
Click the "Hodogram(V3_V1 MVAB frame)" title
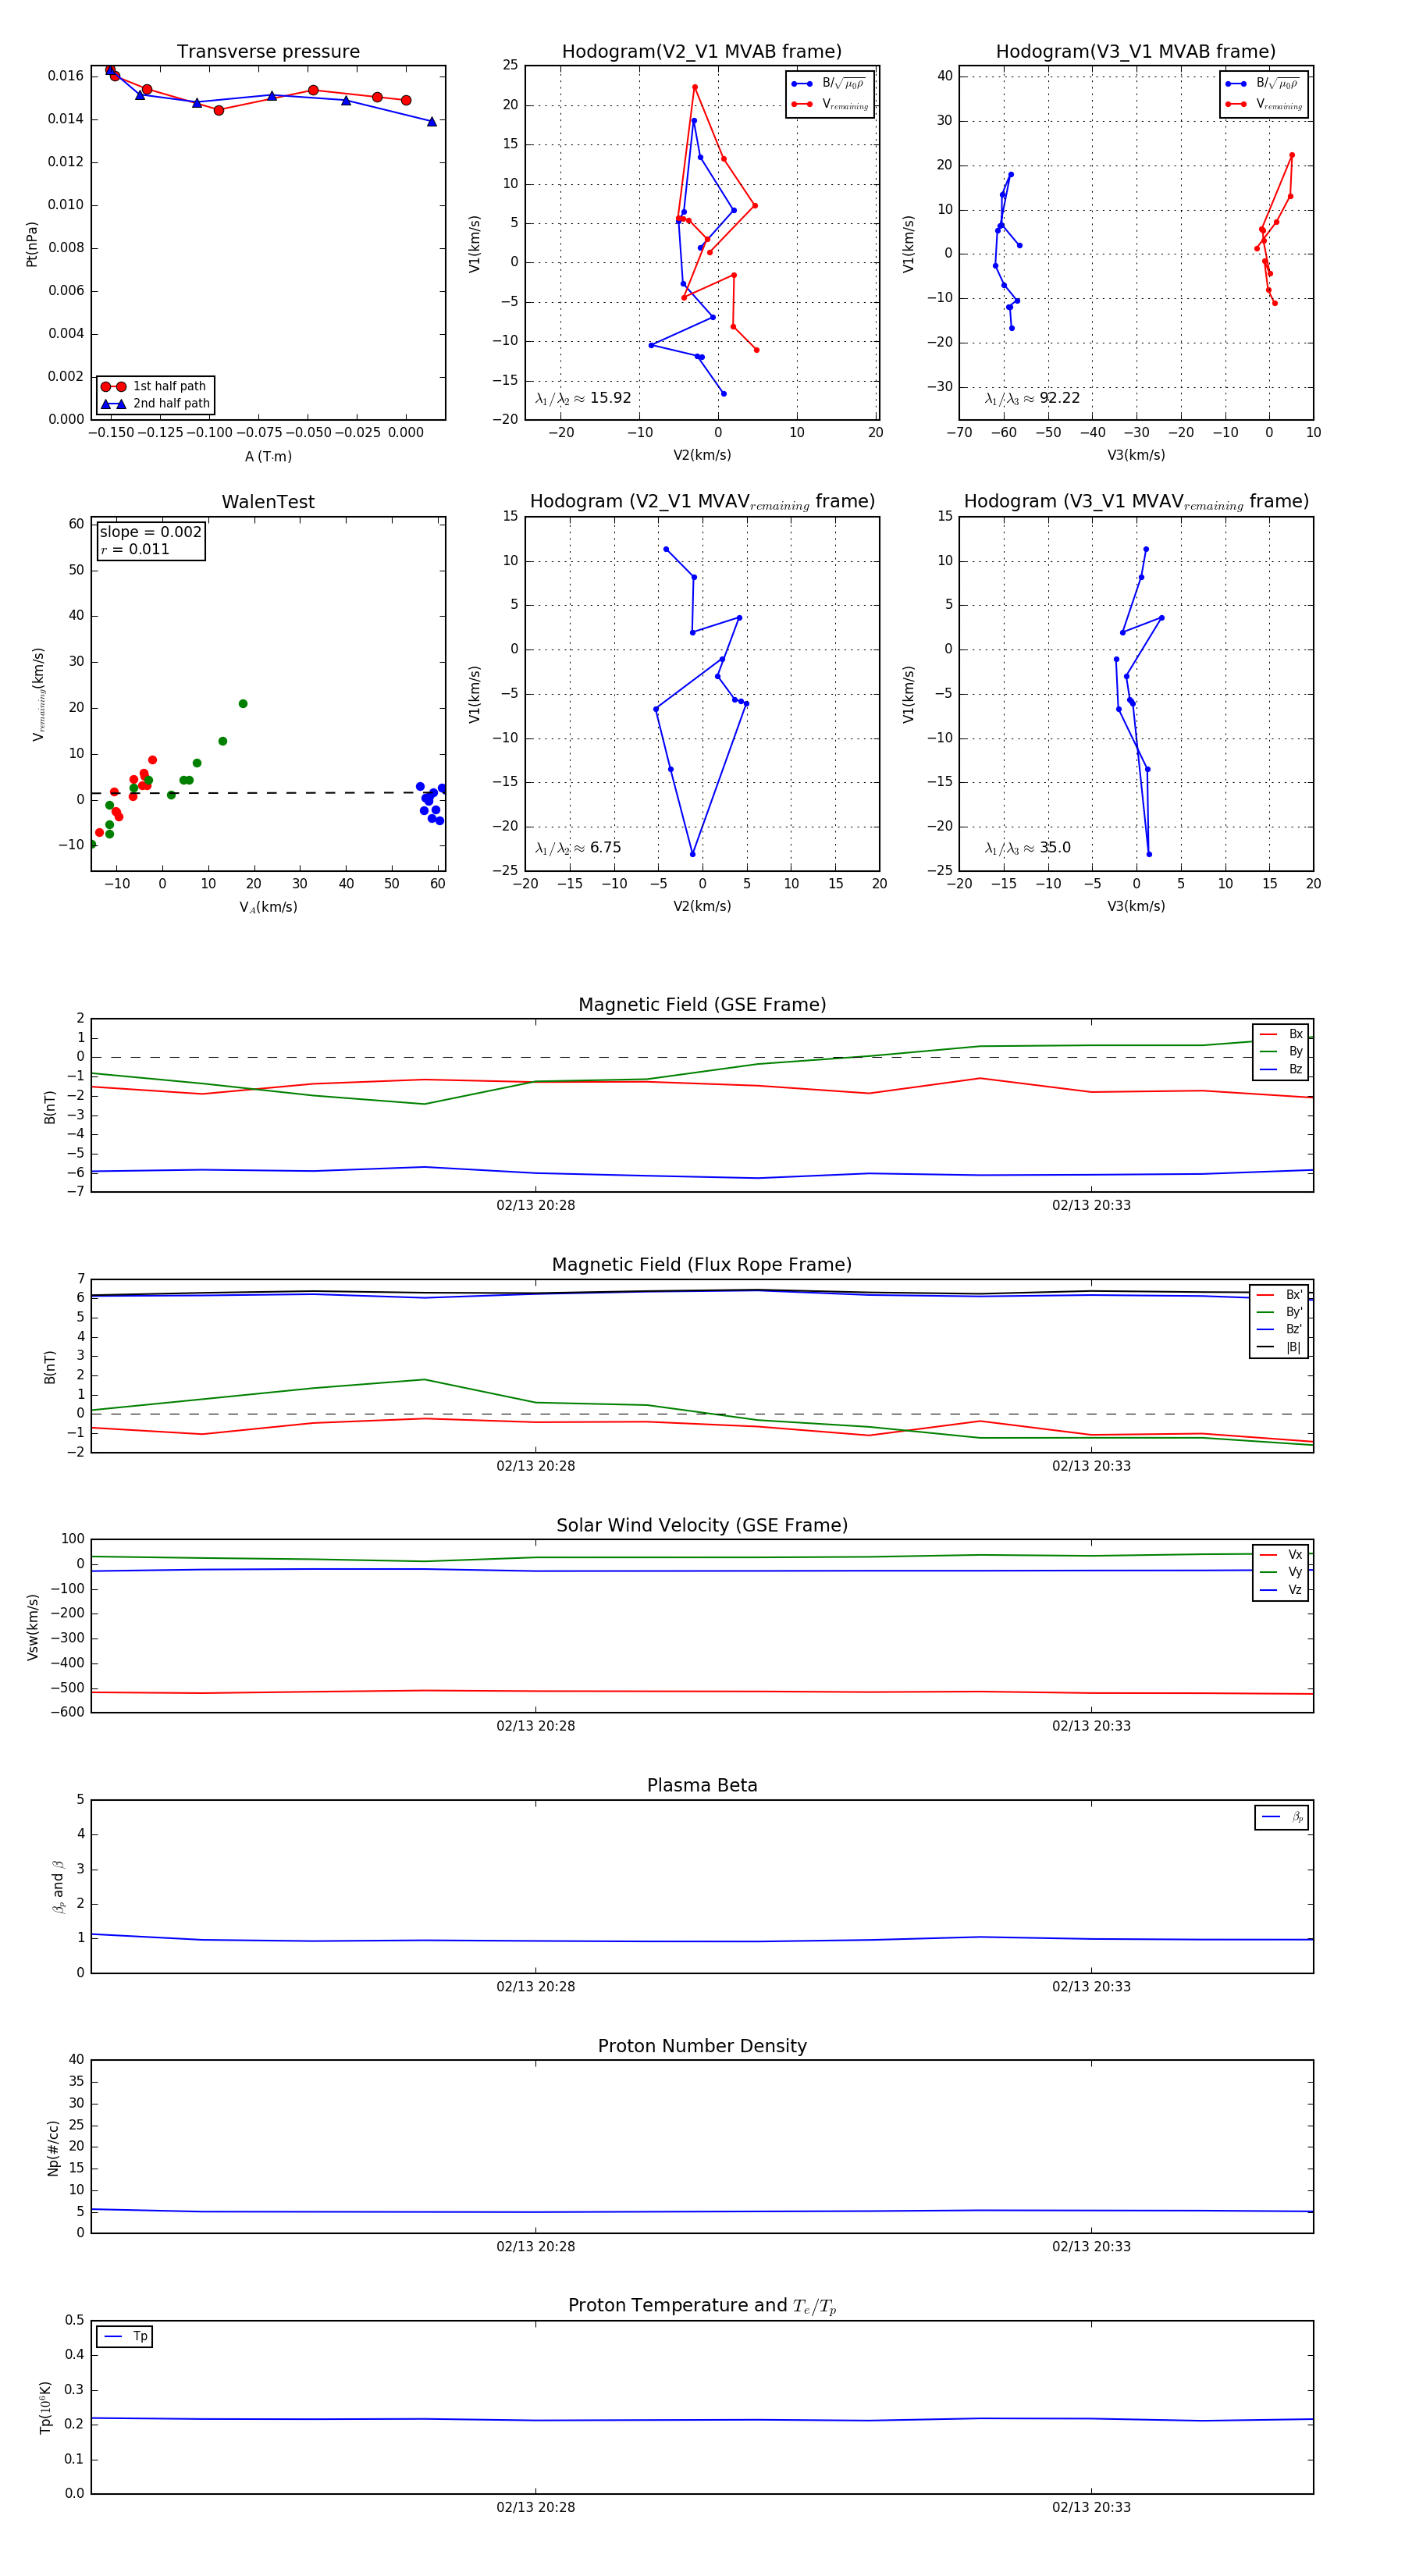click(x=1136, y=52)
